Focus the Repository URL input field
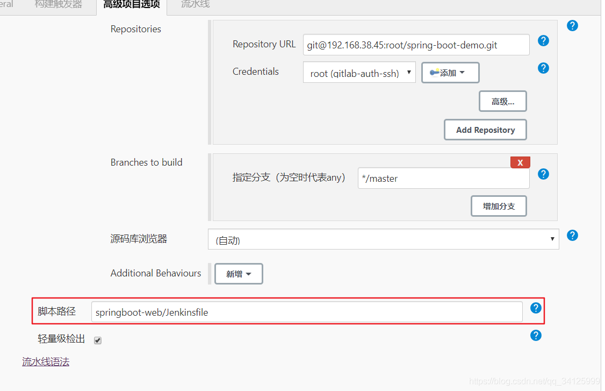 [416, 45]
